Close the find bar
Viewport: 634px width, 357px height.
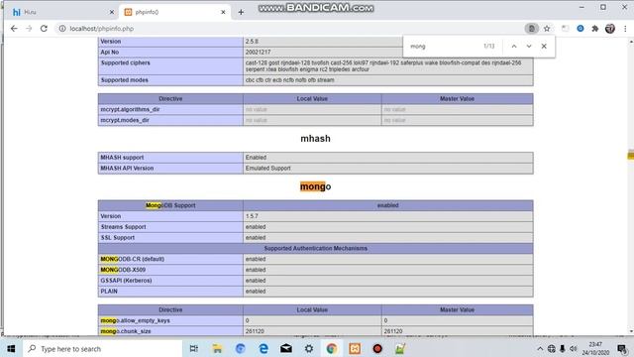coord(544,47)
